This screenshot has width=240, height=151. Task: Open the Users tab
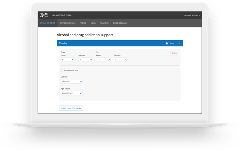93,23
